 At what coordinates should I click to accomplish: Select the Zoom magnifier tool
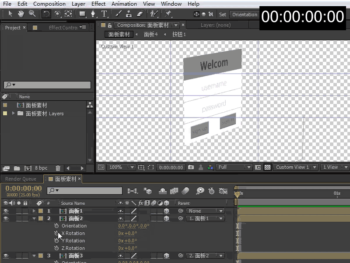(32, 14)
